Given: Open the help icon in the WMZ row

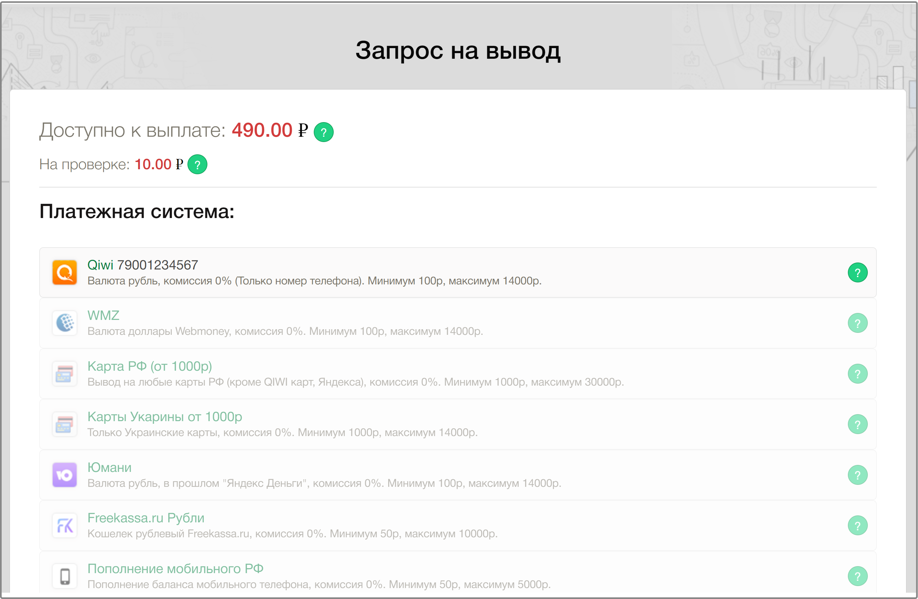Looking at the screenshot, I should tap(858, 323).
